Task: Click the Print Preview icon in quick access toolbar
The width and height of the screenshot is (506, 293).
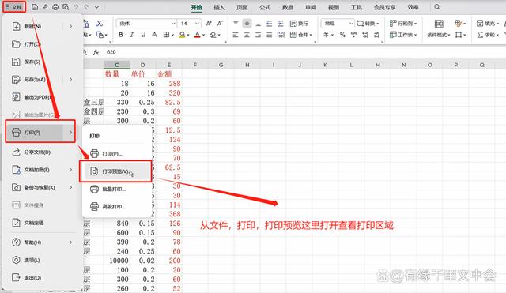Action: [x=66, y=7]
